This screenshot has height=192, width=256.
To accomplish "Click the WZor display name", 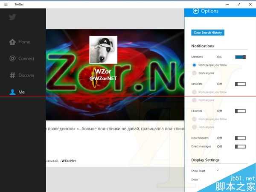I will [103, 71].
